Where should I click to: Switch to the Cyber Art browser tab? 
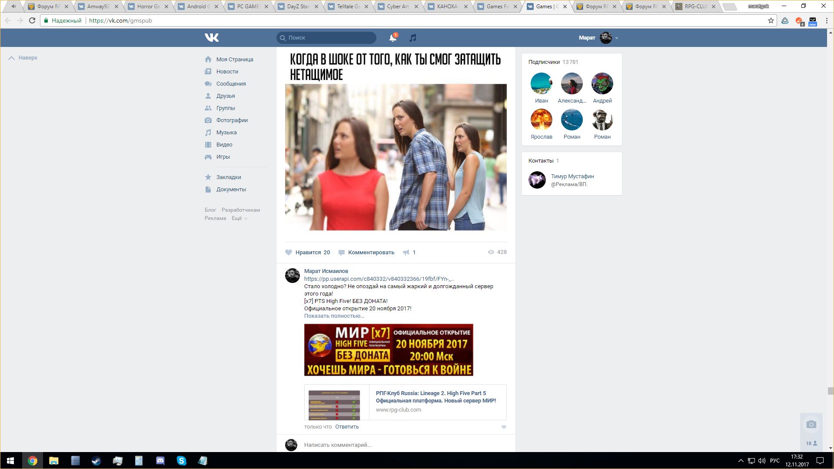point(399,7)
